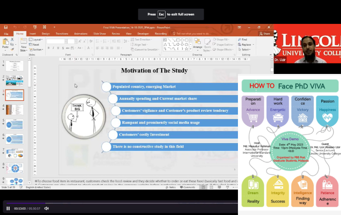Click the Copy icon in Clipboard group
The width and height of the screenshot is (341, 215).
[x=12, y=44]
